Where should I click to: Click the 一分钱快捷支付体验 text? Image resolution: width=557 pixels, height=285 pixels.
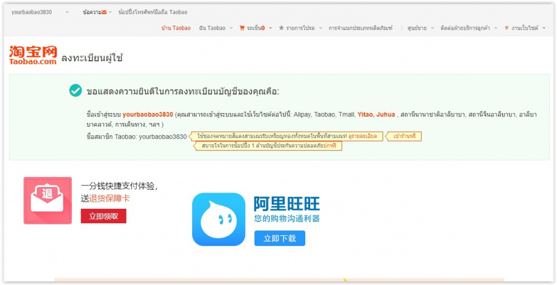click(119, 186)
